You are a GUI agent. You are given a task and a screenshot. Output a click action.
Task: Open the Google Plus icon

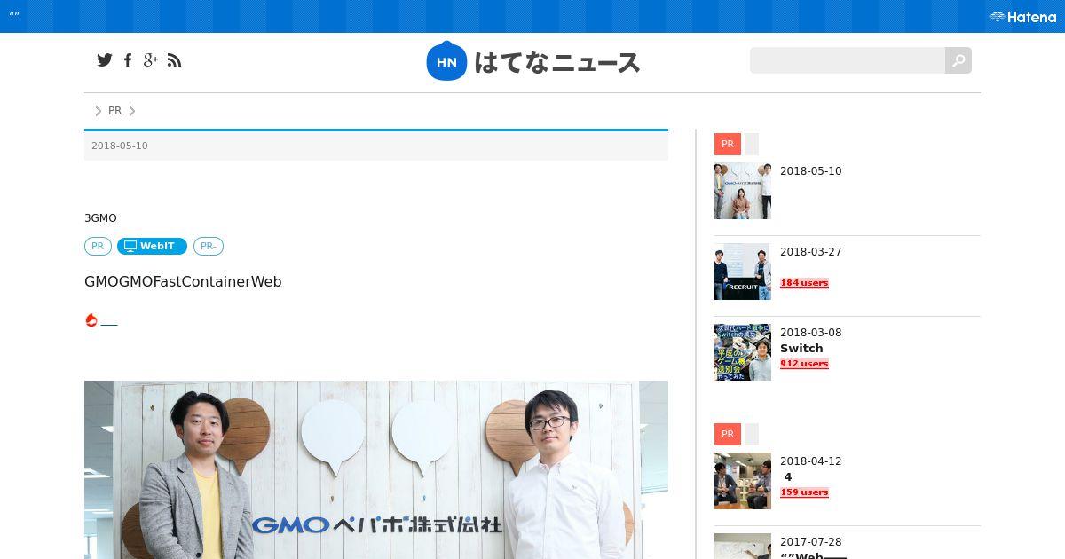point(151,60)
